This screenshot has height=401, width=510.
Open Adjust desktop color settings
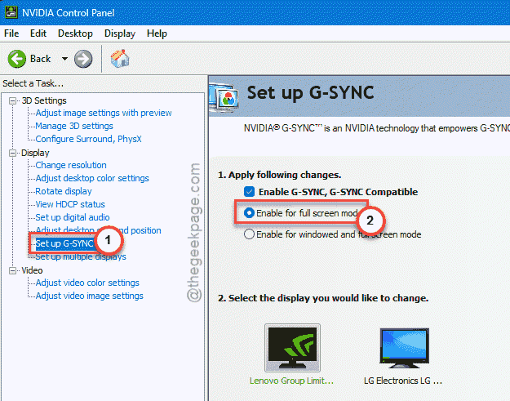[x=92, y=178]
